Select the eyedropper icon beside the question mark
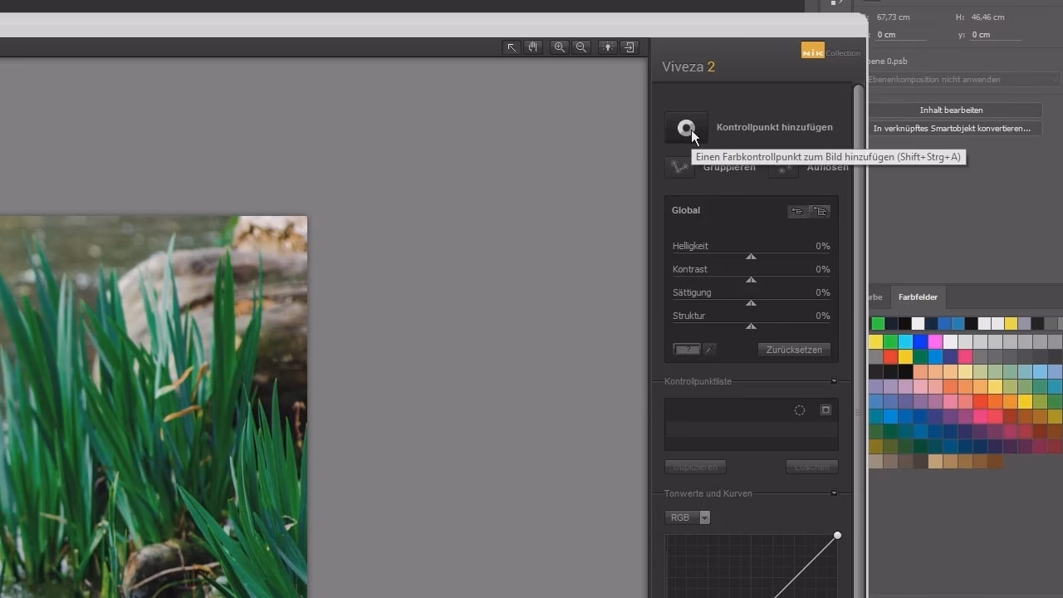The height and width of the screenshot is (598, 1063). coord(708,349)
